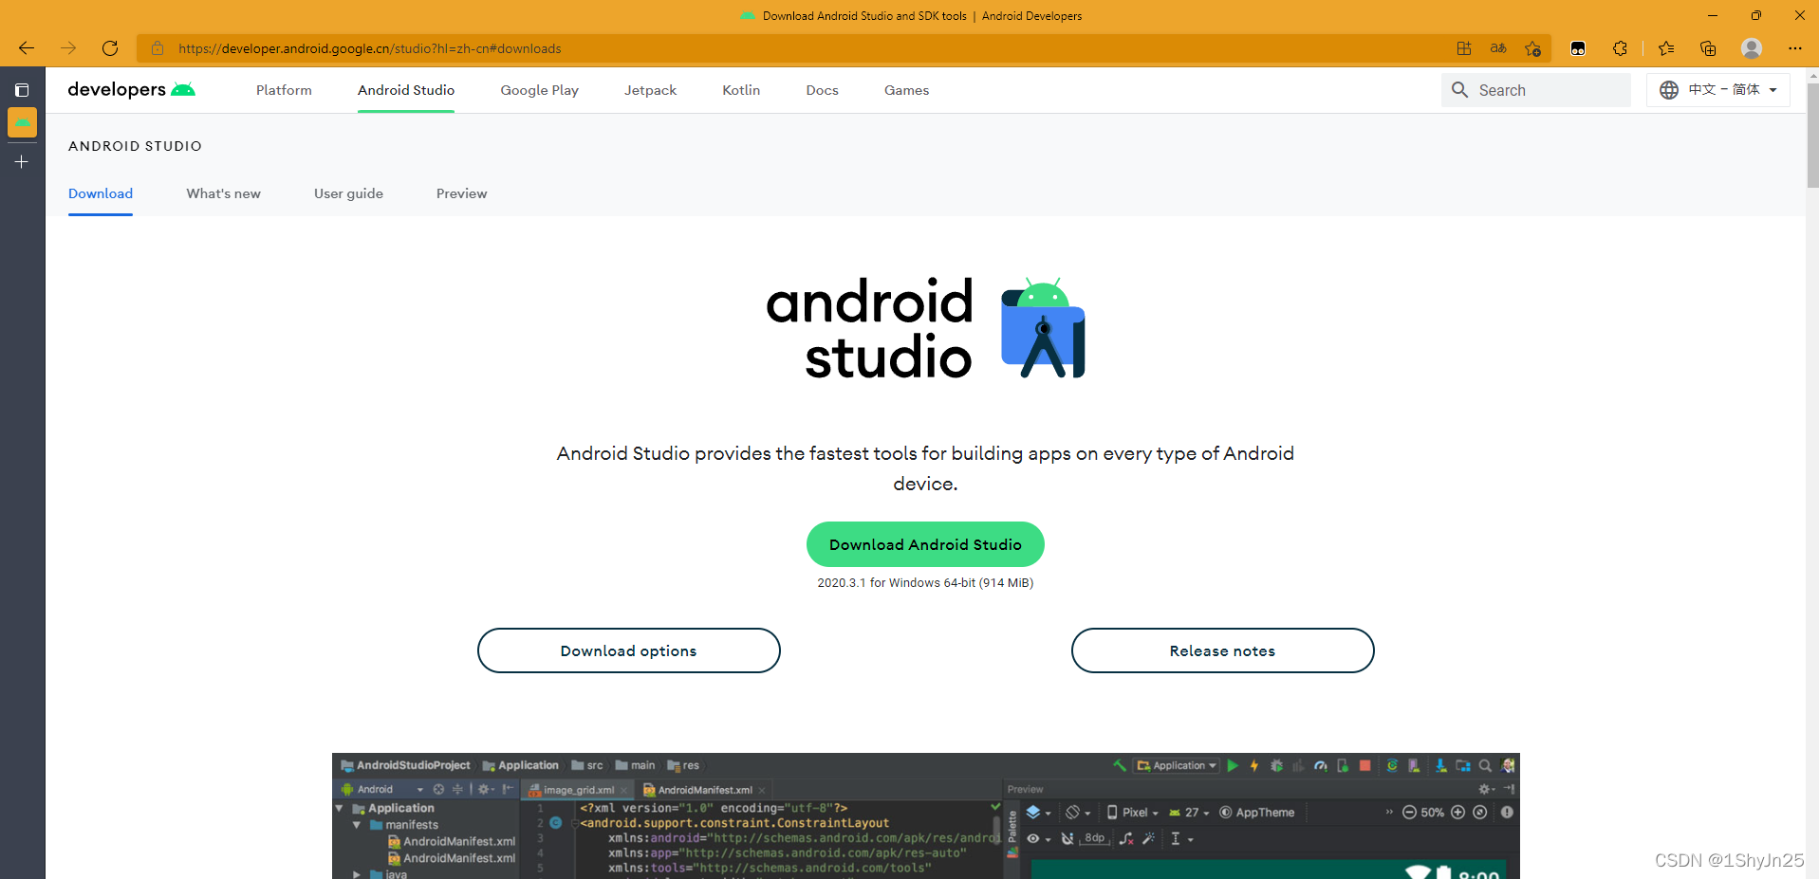This screenshot has height=879, width=1819.
Task: Open a new tab with the plus icon
Action: click(22, 162)
